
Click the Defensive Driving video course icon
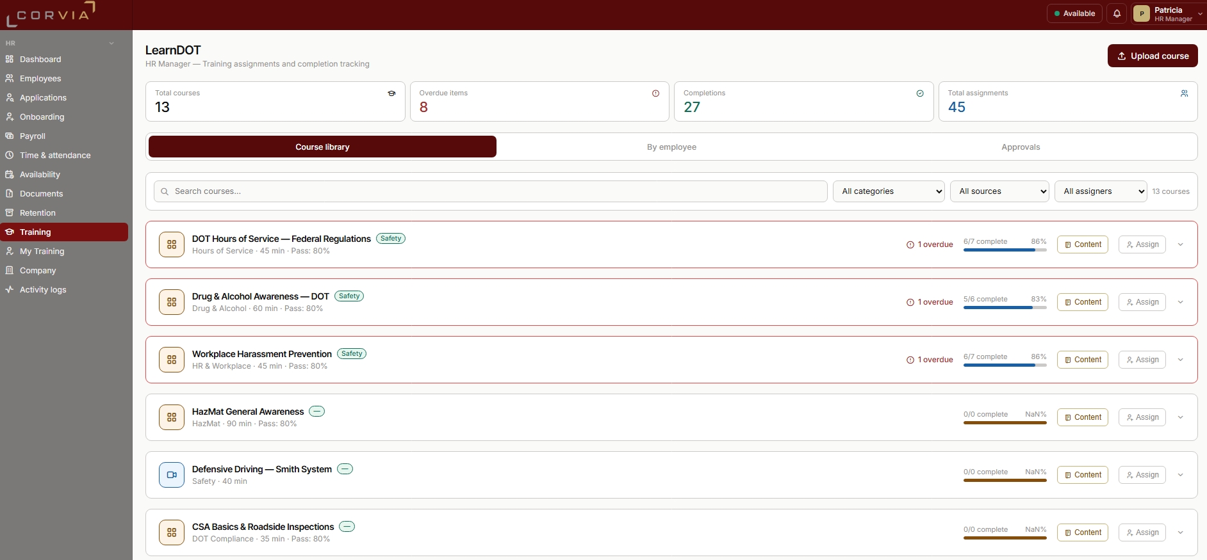172,475
